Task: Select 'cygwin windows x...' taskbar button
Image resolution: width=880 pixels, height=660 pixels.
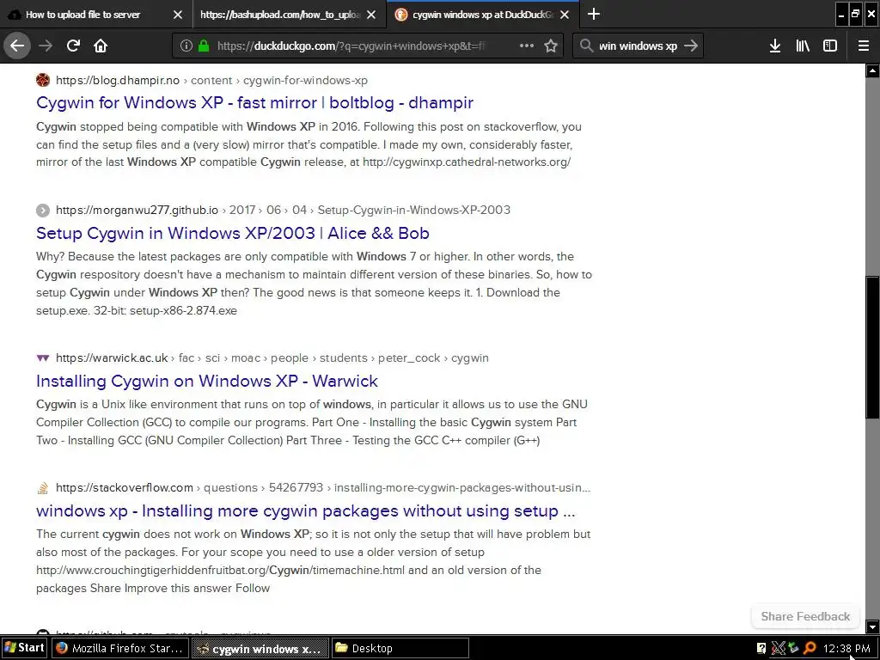Action: click(260, 648)
